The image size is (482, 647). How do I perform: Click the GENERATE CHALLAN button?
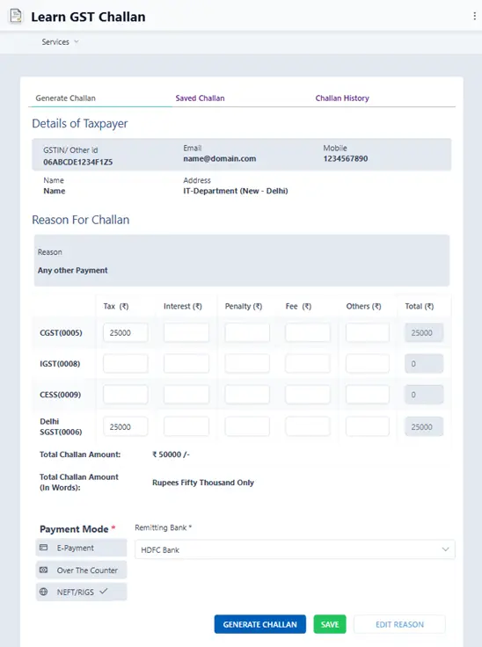tap(259, 624)
